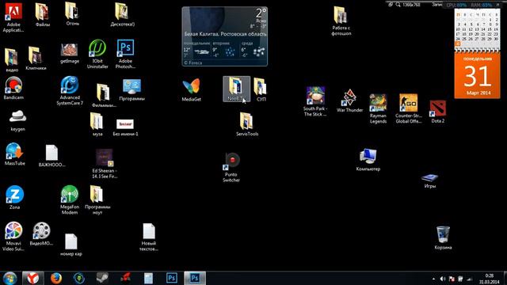Image resolution: width=507 pixels, height=285 pixels.
Task: Open the видео folder
Action: click(12, 60)
